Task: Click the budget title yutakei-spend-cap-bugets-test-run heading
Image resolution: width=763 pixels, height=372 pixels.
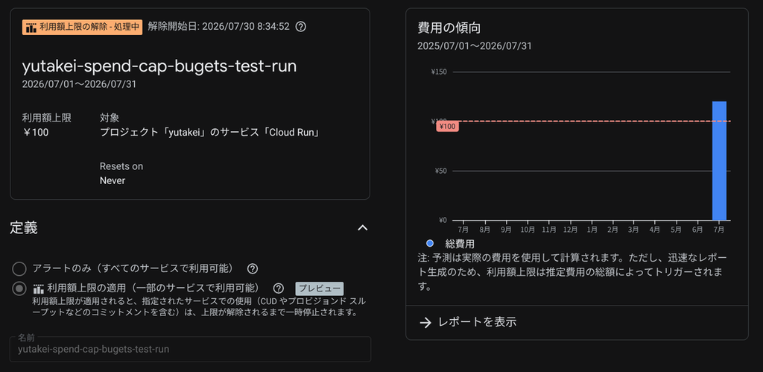Action: click(159, 66)
